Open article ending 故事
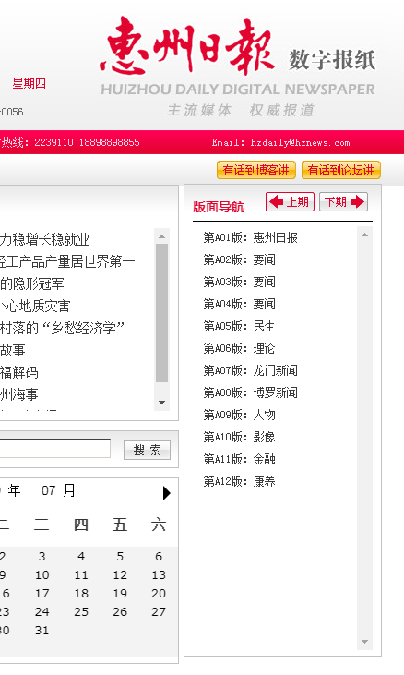This screenshot has height=675, width=404. 13,350
